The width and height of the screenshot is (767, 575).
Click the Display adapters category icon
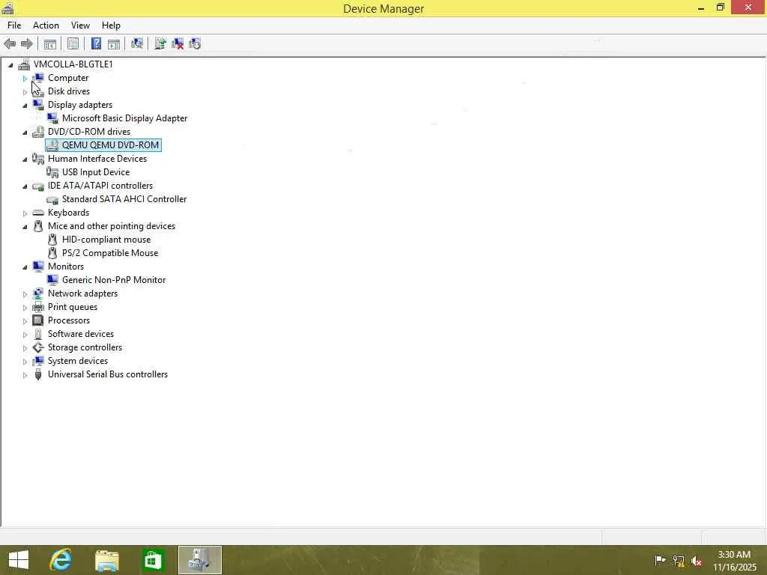[38, 105]
